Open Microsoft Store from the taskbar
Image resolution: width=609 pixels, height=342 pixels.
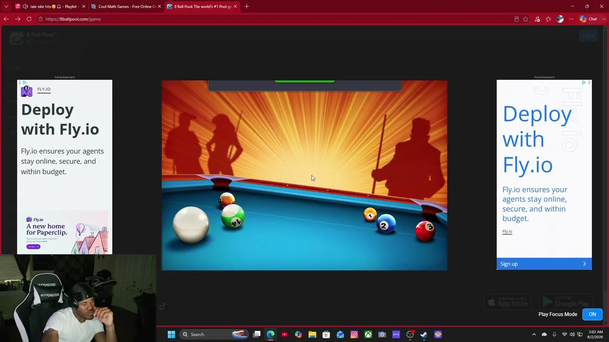pos(326,334)
